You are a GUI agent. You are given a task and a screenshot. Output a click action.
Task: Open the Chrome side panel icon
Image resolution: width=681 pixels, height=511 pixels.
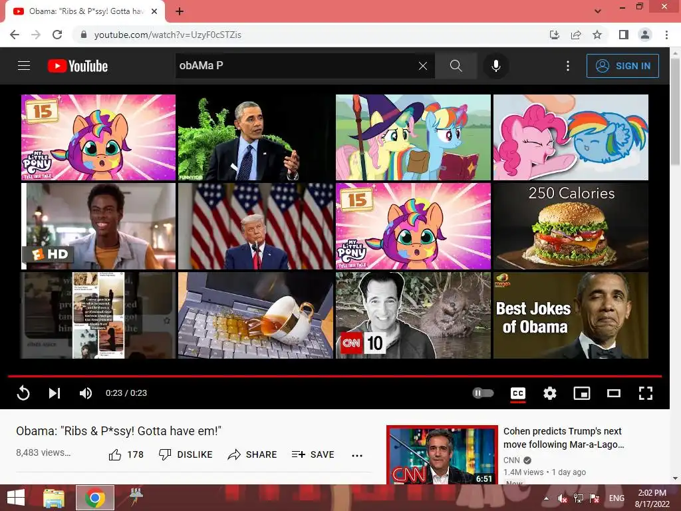[x=624, y=35]
